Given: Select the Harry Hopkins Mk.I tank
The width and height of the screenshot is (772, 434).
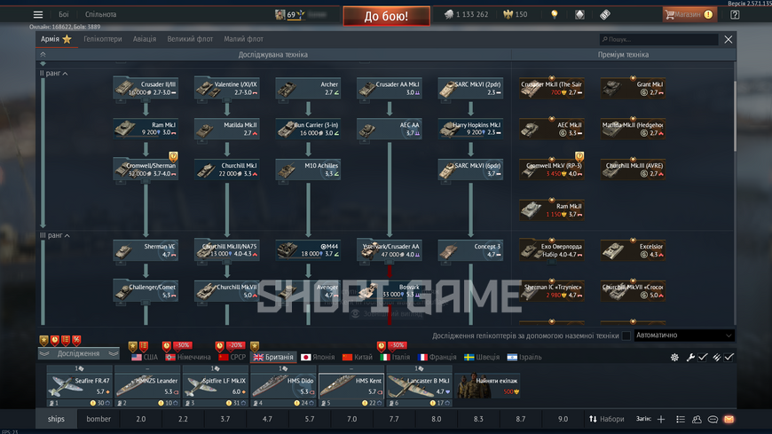Looking at the screenshot, I should [470, 129].
